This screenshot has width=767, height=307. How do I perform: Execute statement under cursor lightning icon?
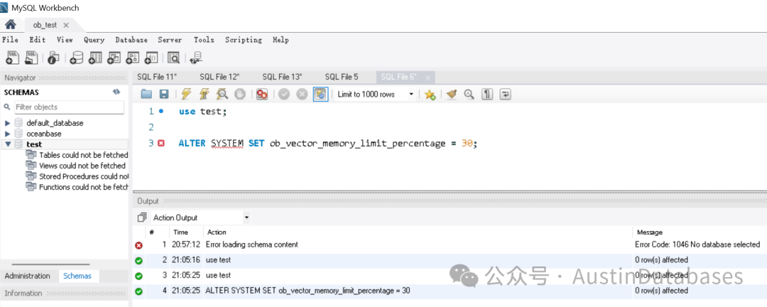tap(205, 95)
